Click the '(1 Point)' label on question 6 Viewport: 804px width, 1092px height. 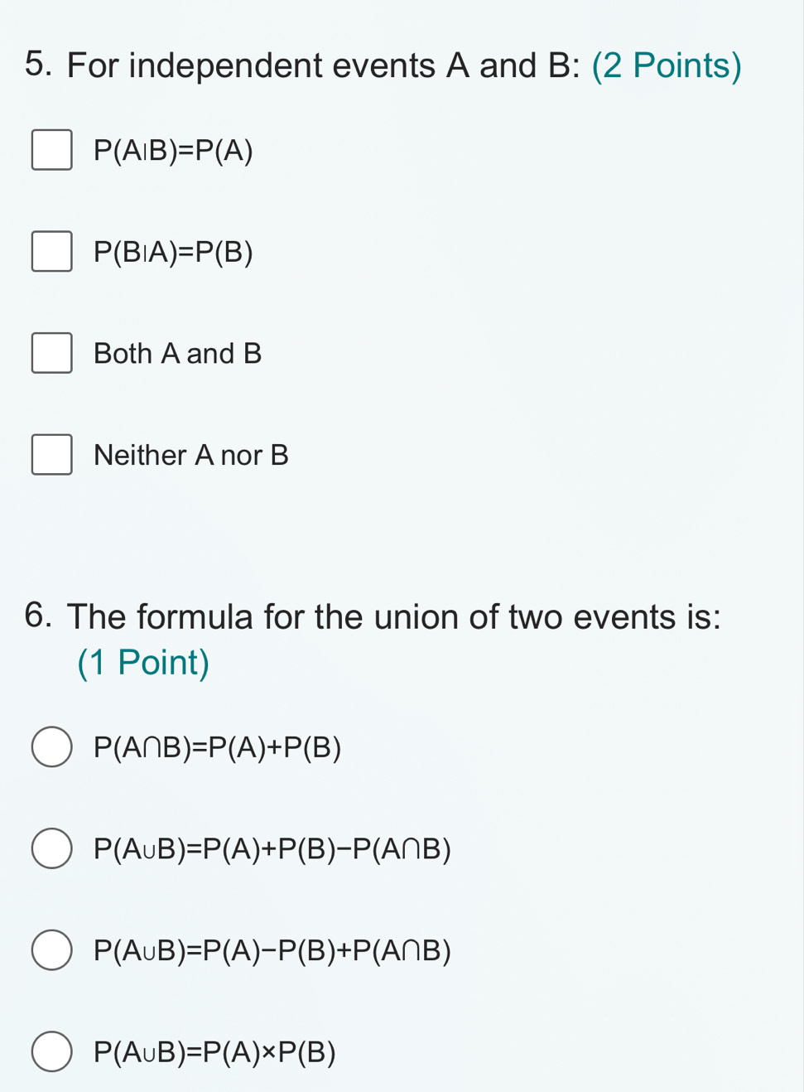[x=142, y=661]
